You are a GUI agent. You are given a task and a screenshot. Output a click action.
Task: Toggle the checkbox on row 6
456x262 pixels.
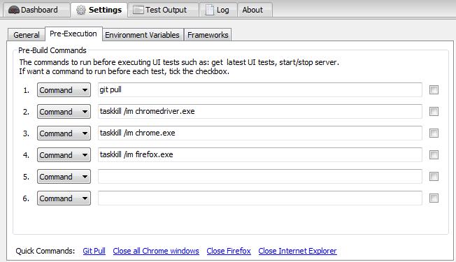pos(434,198)
